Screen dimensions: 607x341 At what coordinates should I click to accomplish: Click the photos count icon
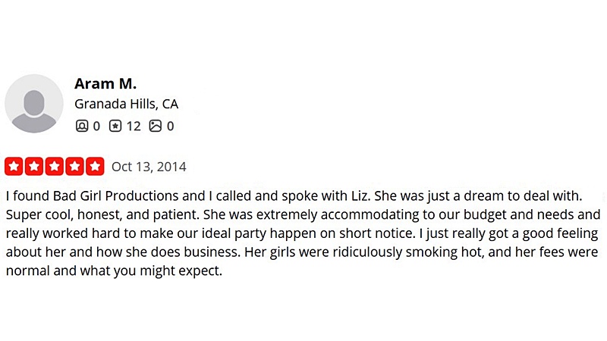click(x=156, y=126)
